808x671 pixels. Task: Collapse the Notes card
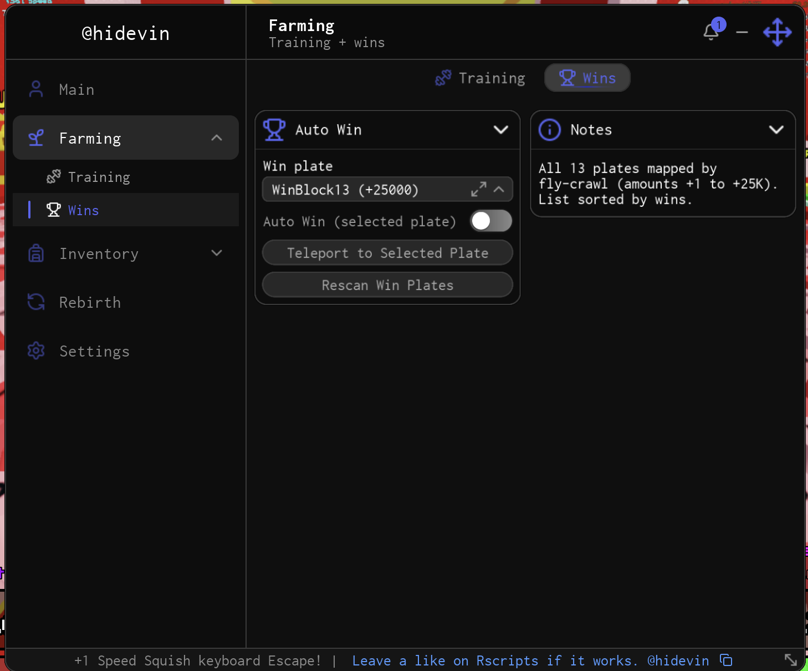coord(776,130)
